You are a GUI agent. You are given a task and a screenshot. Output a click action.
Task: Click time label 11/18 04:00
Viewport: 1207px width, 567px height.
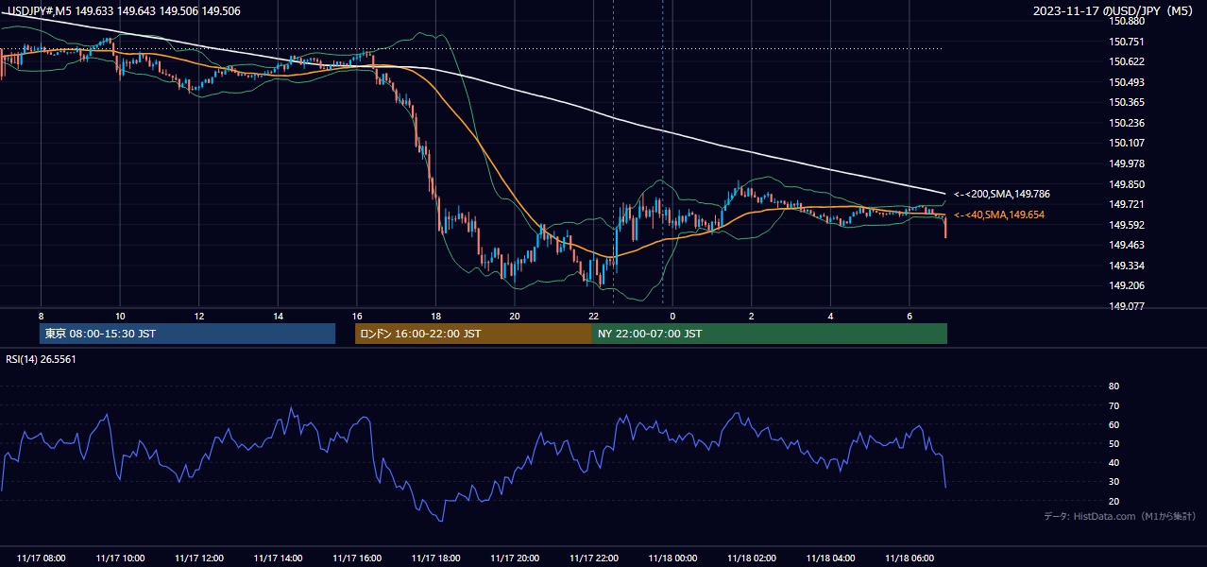830,558
